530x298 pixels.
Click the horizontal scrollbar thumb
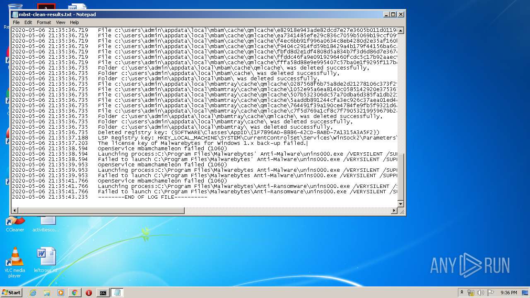click(x=101, y=211)
